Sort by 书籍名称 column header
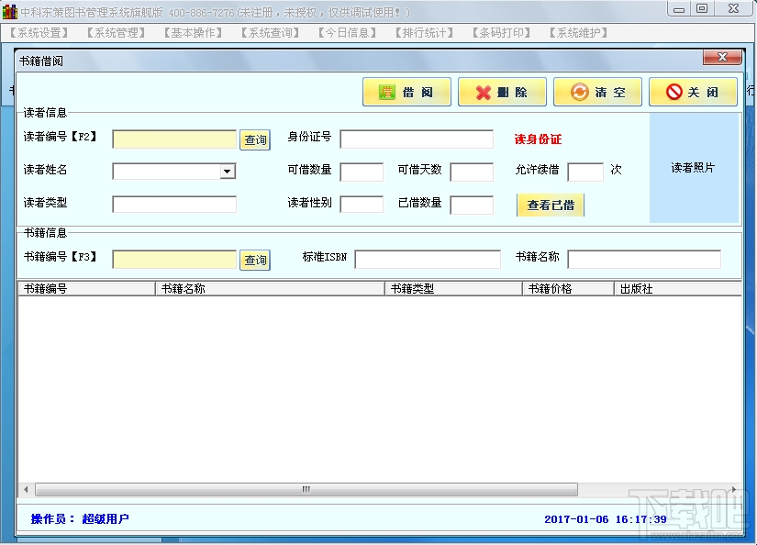 coord(271,289)
